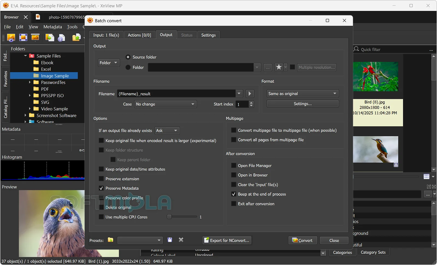Image resolution: width=437 pixels, height=265 pixels.
Task: Increase the Start index spinner
Action: point(251,102)
